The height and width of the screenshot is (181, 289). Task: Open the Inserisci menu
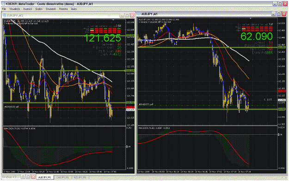tap(28, 9)
